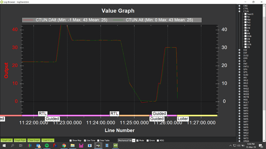Toggle the Use Time checkbox
266x149 pixels.
tap(85, 141)
